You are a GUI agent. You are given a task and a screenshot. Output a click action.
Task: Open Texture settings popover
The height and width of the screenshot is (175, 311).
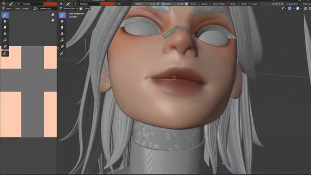(205, 4)
